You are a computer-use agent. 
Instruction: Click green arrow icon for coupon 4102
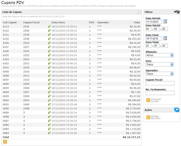(x=49, y=63)
